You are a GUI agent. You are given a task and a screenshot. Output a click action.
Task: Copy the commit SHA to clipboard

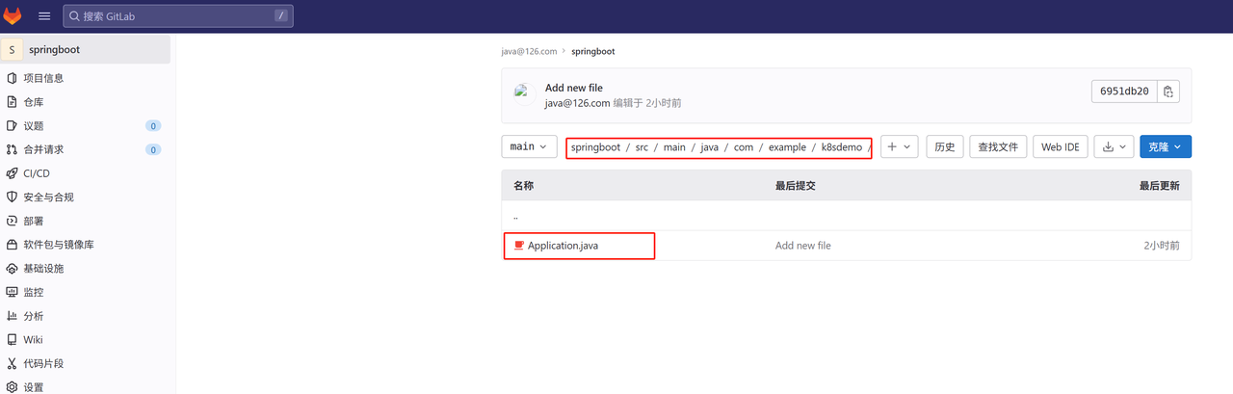point(1167,92)
